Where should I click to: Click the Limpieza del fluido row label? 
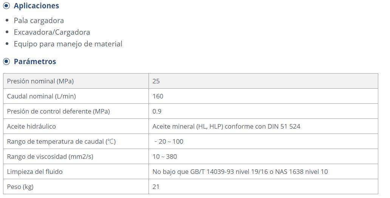34,172
